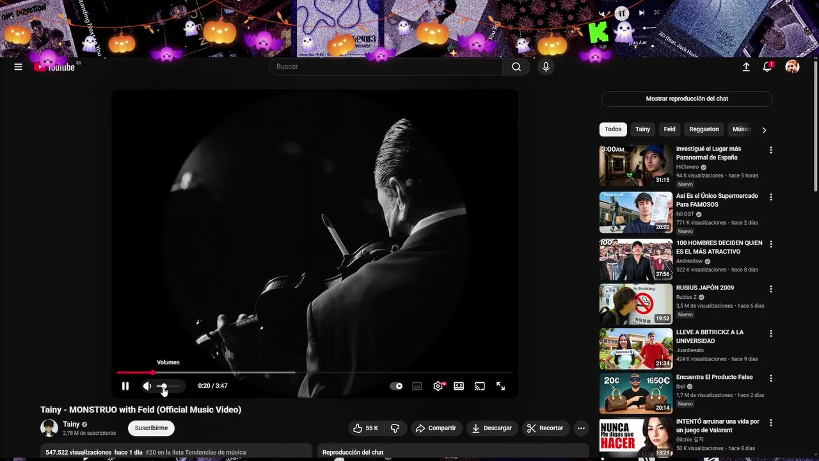Go to previous track in top overlay
The image size is (819, 461).
(601, 13)
